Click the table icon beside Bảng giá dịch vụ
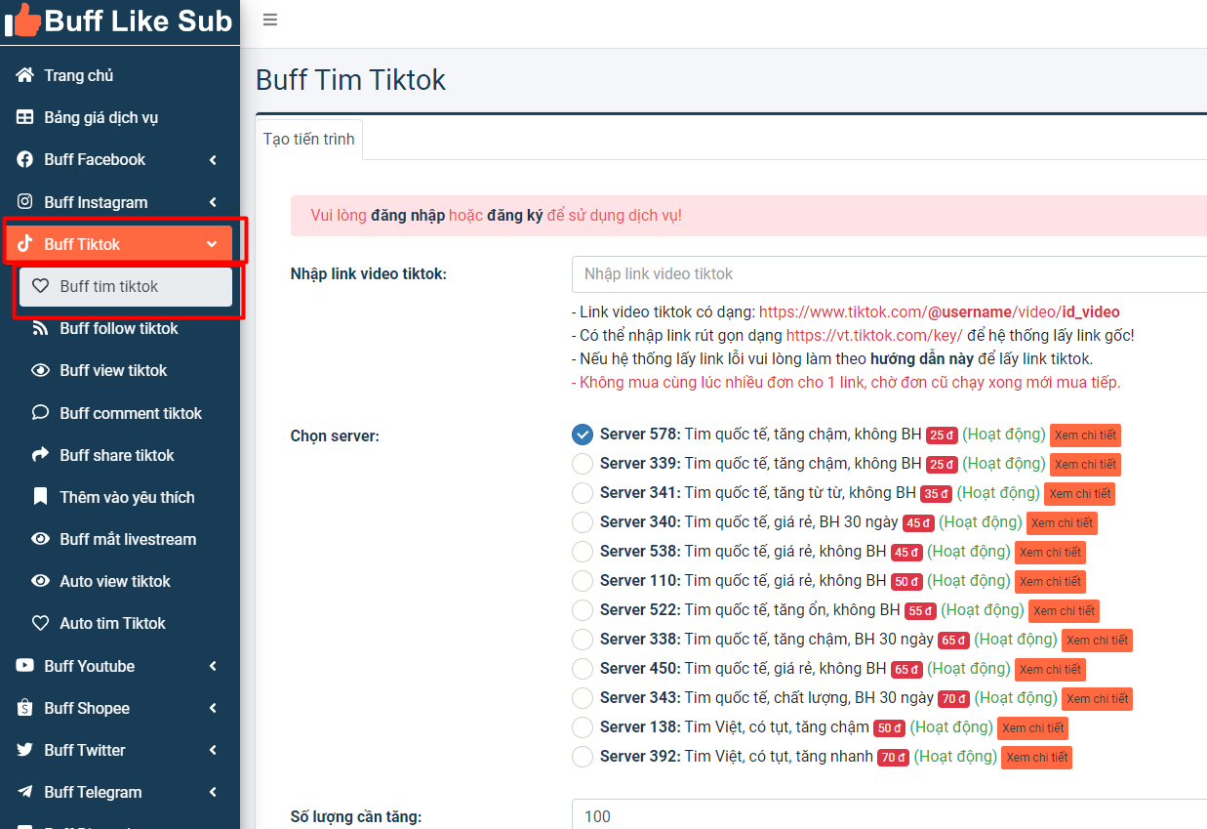 click(25, 117)
